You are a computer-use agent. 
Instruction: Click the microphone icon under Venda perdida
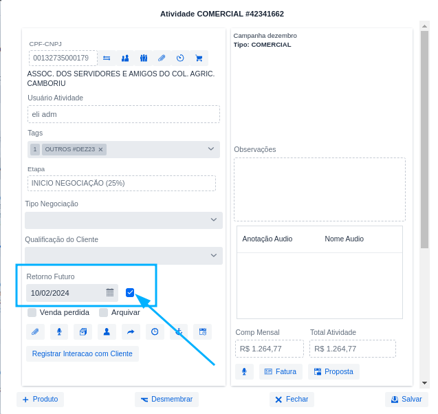59,331
